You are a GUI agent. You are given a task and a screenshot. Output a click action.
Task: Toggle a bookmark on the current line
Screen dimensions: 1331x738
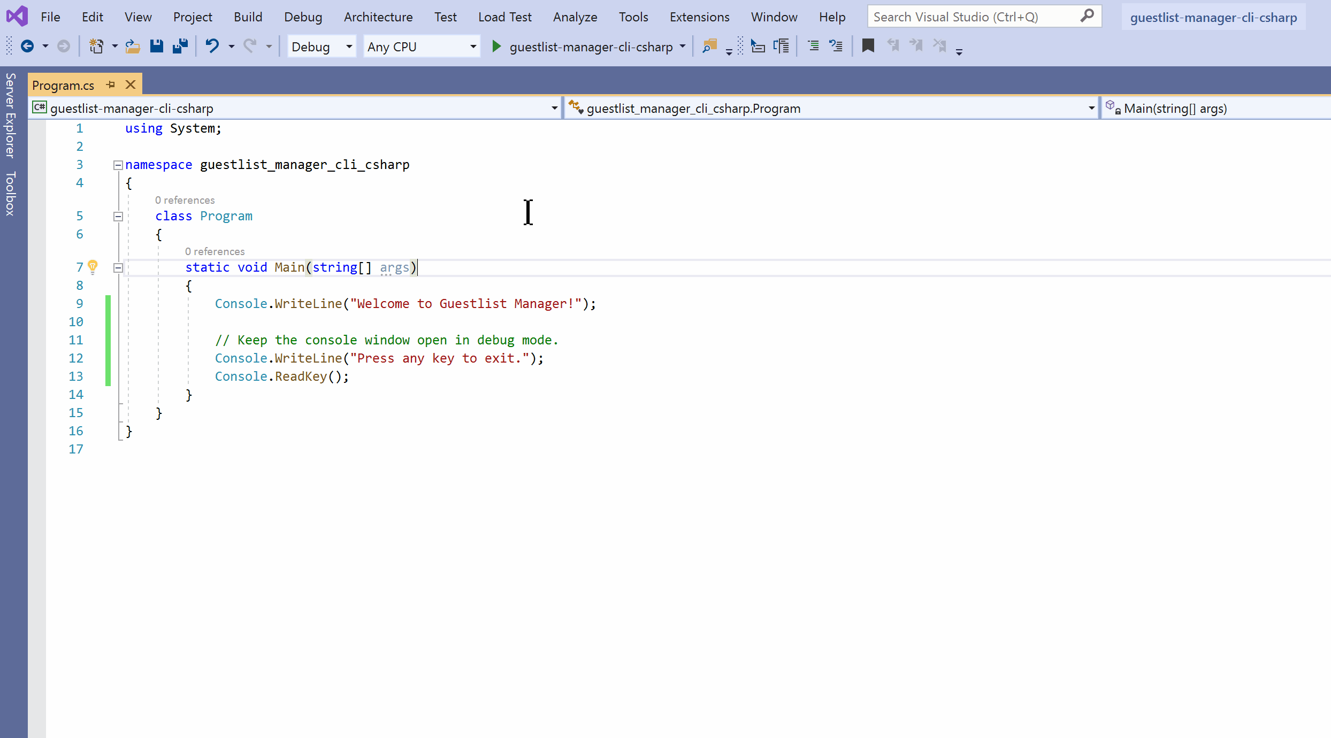867,46
